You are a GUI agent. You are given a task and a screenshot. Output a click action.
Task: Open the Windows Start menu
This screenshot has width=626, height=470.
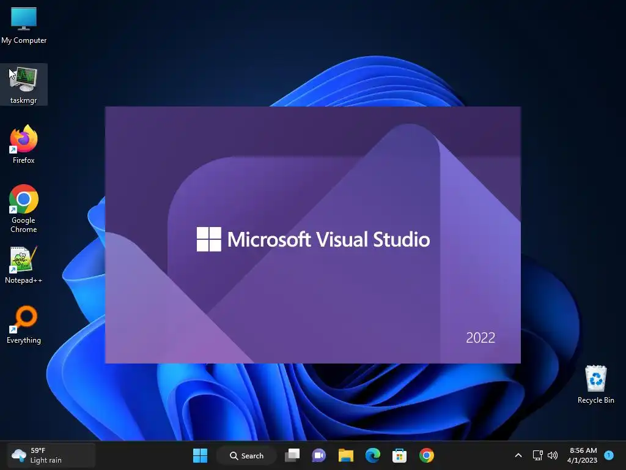pyautogui.click(x=200, y=455)
